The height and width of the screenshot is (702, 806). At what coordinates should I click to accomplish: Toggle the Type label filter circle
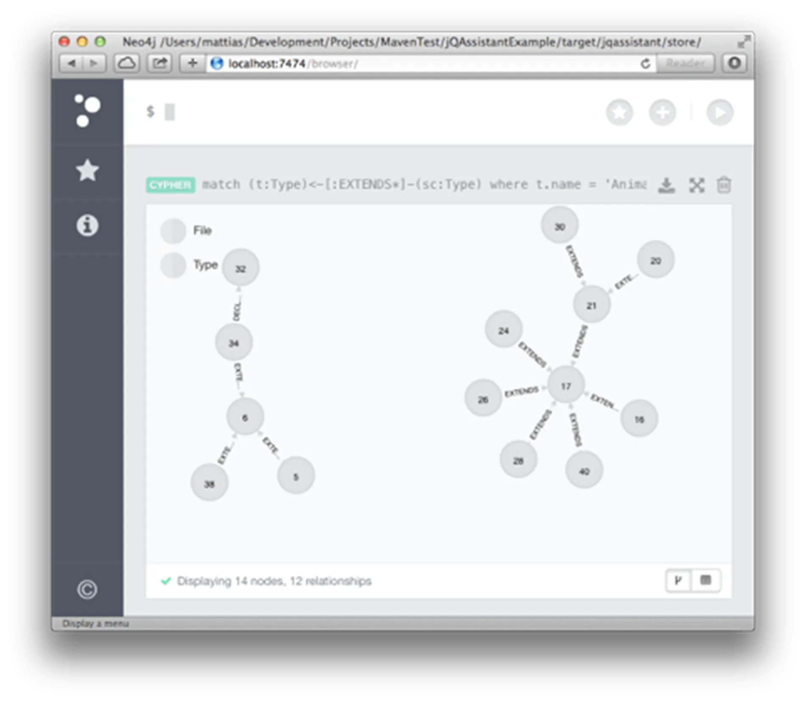click(x=174, y=264)
